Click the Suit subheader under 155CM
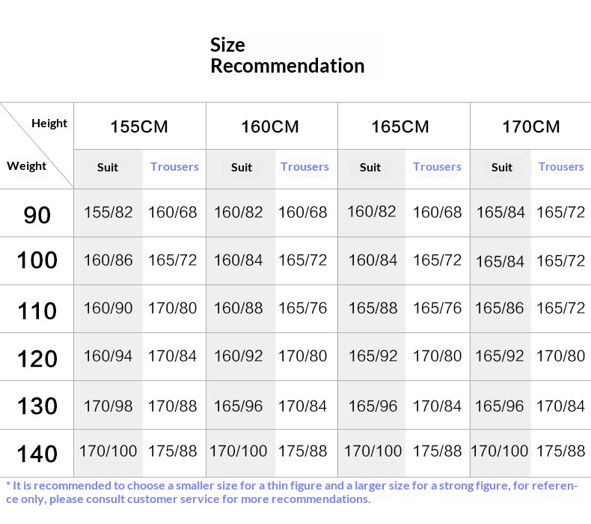Viewport: 591px width, 524px height. (108, 168)
